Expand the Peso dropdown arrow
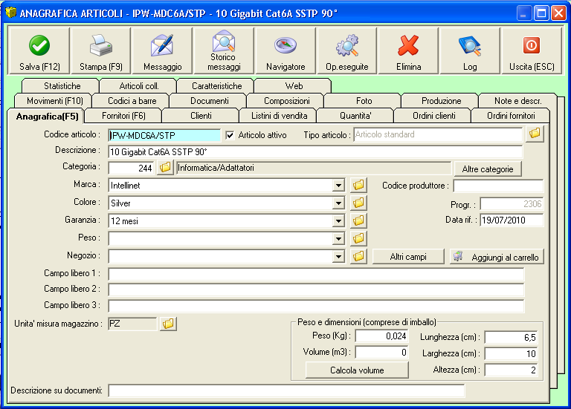Screen dimensions: 571x409 (338, 239)
